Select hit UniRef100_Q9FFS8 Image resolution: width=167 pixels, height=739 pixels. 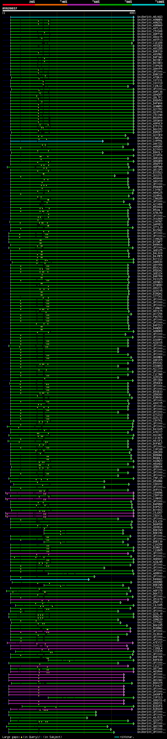click(x=150, y=34)
